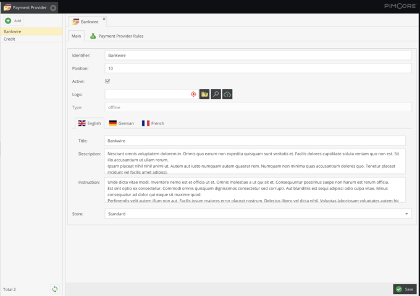Select the English language tab

click(x=90, y=123)
